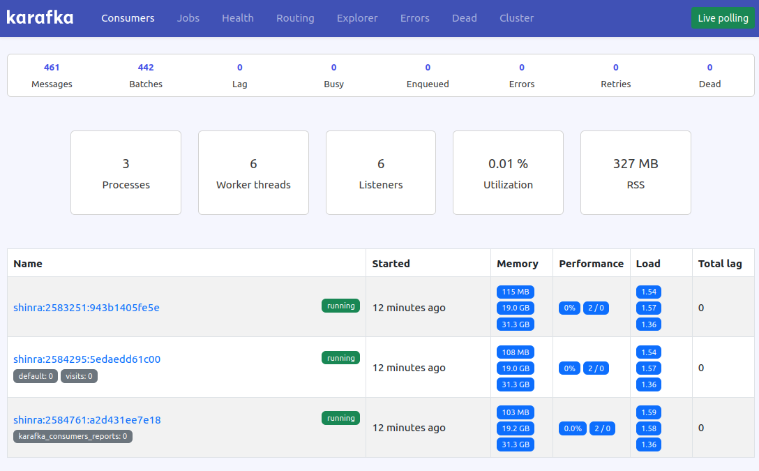Click the Retries counter value
The width and height of the screenshot is (759, 471).
616,67
